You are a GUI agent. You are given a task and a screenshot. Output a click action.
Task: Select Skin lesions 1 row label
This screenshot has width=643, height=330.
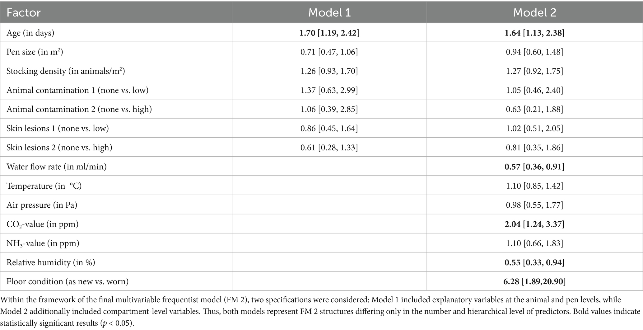coord(58,128)
